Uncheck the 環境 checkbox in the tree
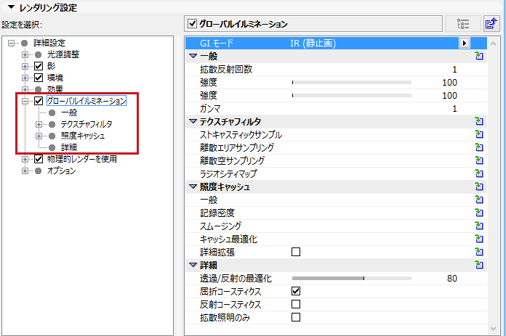Image resolution: width=506 pixels, height=336 pixels. pyautogui.click(x=39, y=78)
